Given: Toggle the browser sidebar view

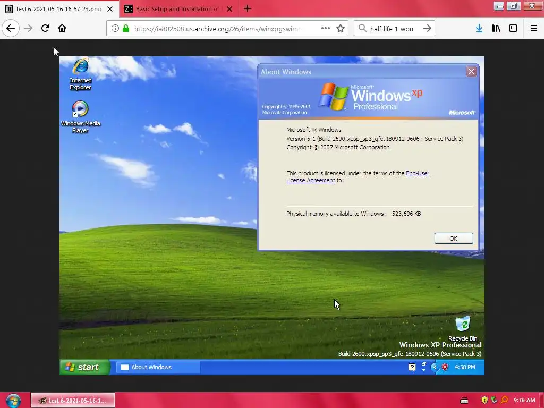Looking at the screenshot, I should (513, 29).
